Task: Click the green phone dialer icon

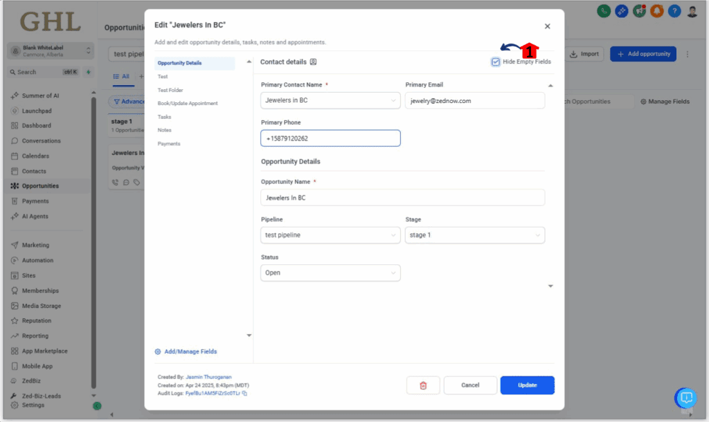Action: click(x=604, y=11)
